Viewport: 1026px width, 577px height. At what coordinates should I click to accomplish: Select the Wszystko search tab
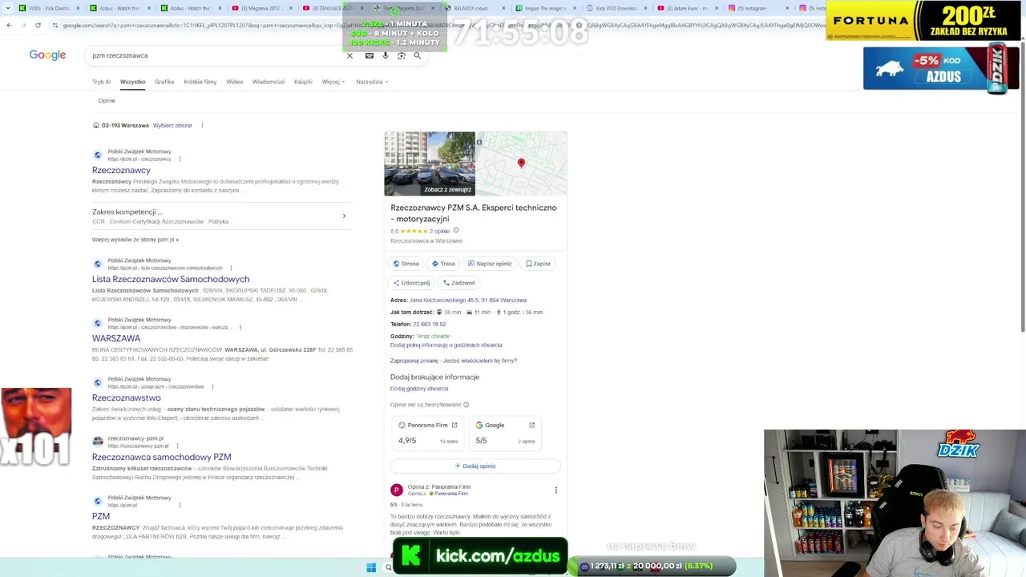tap(133, 82)
